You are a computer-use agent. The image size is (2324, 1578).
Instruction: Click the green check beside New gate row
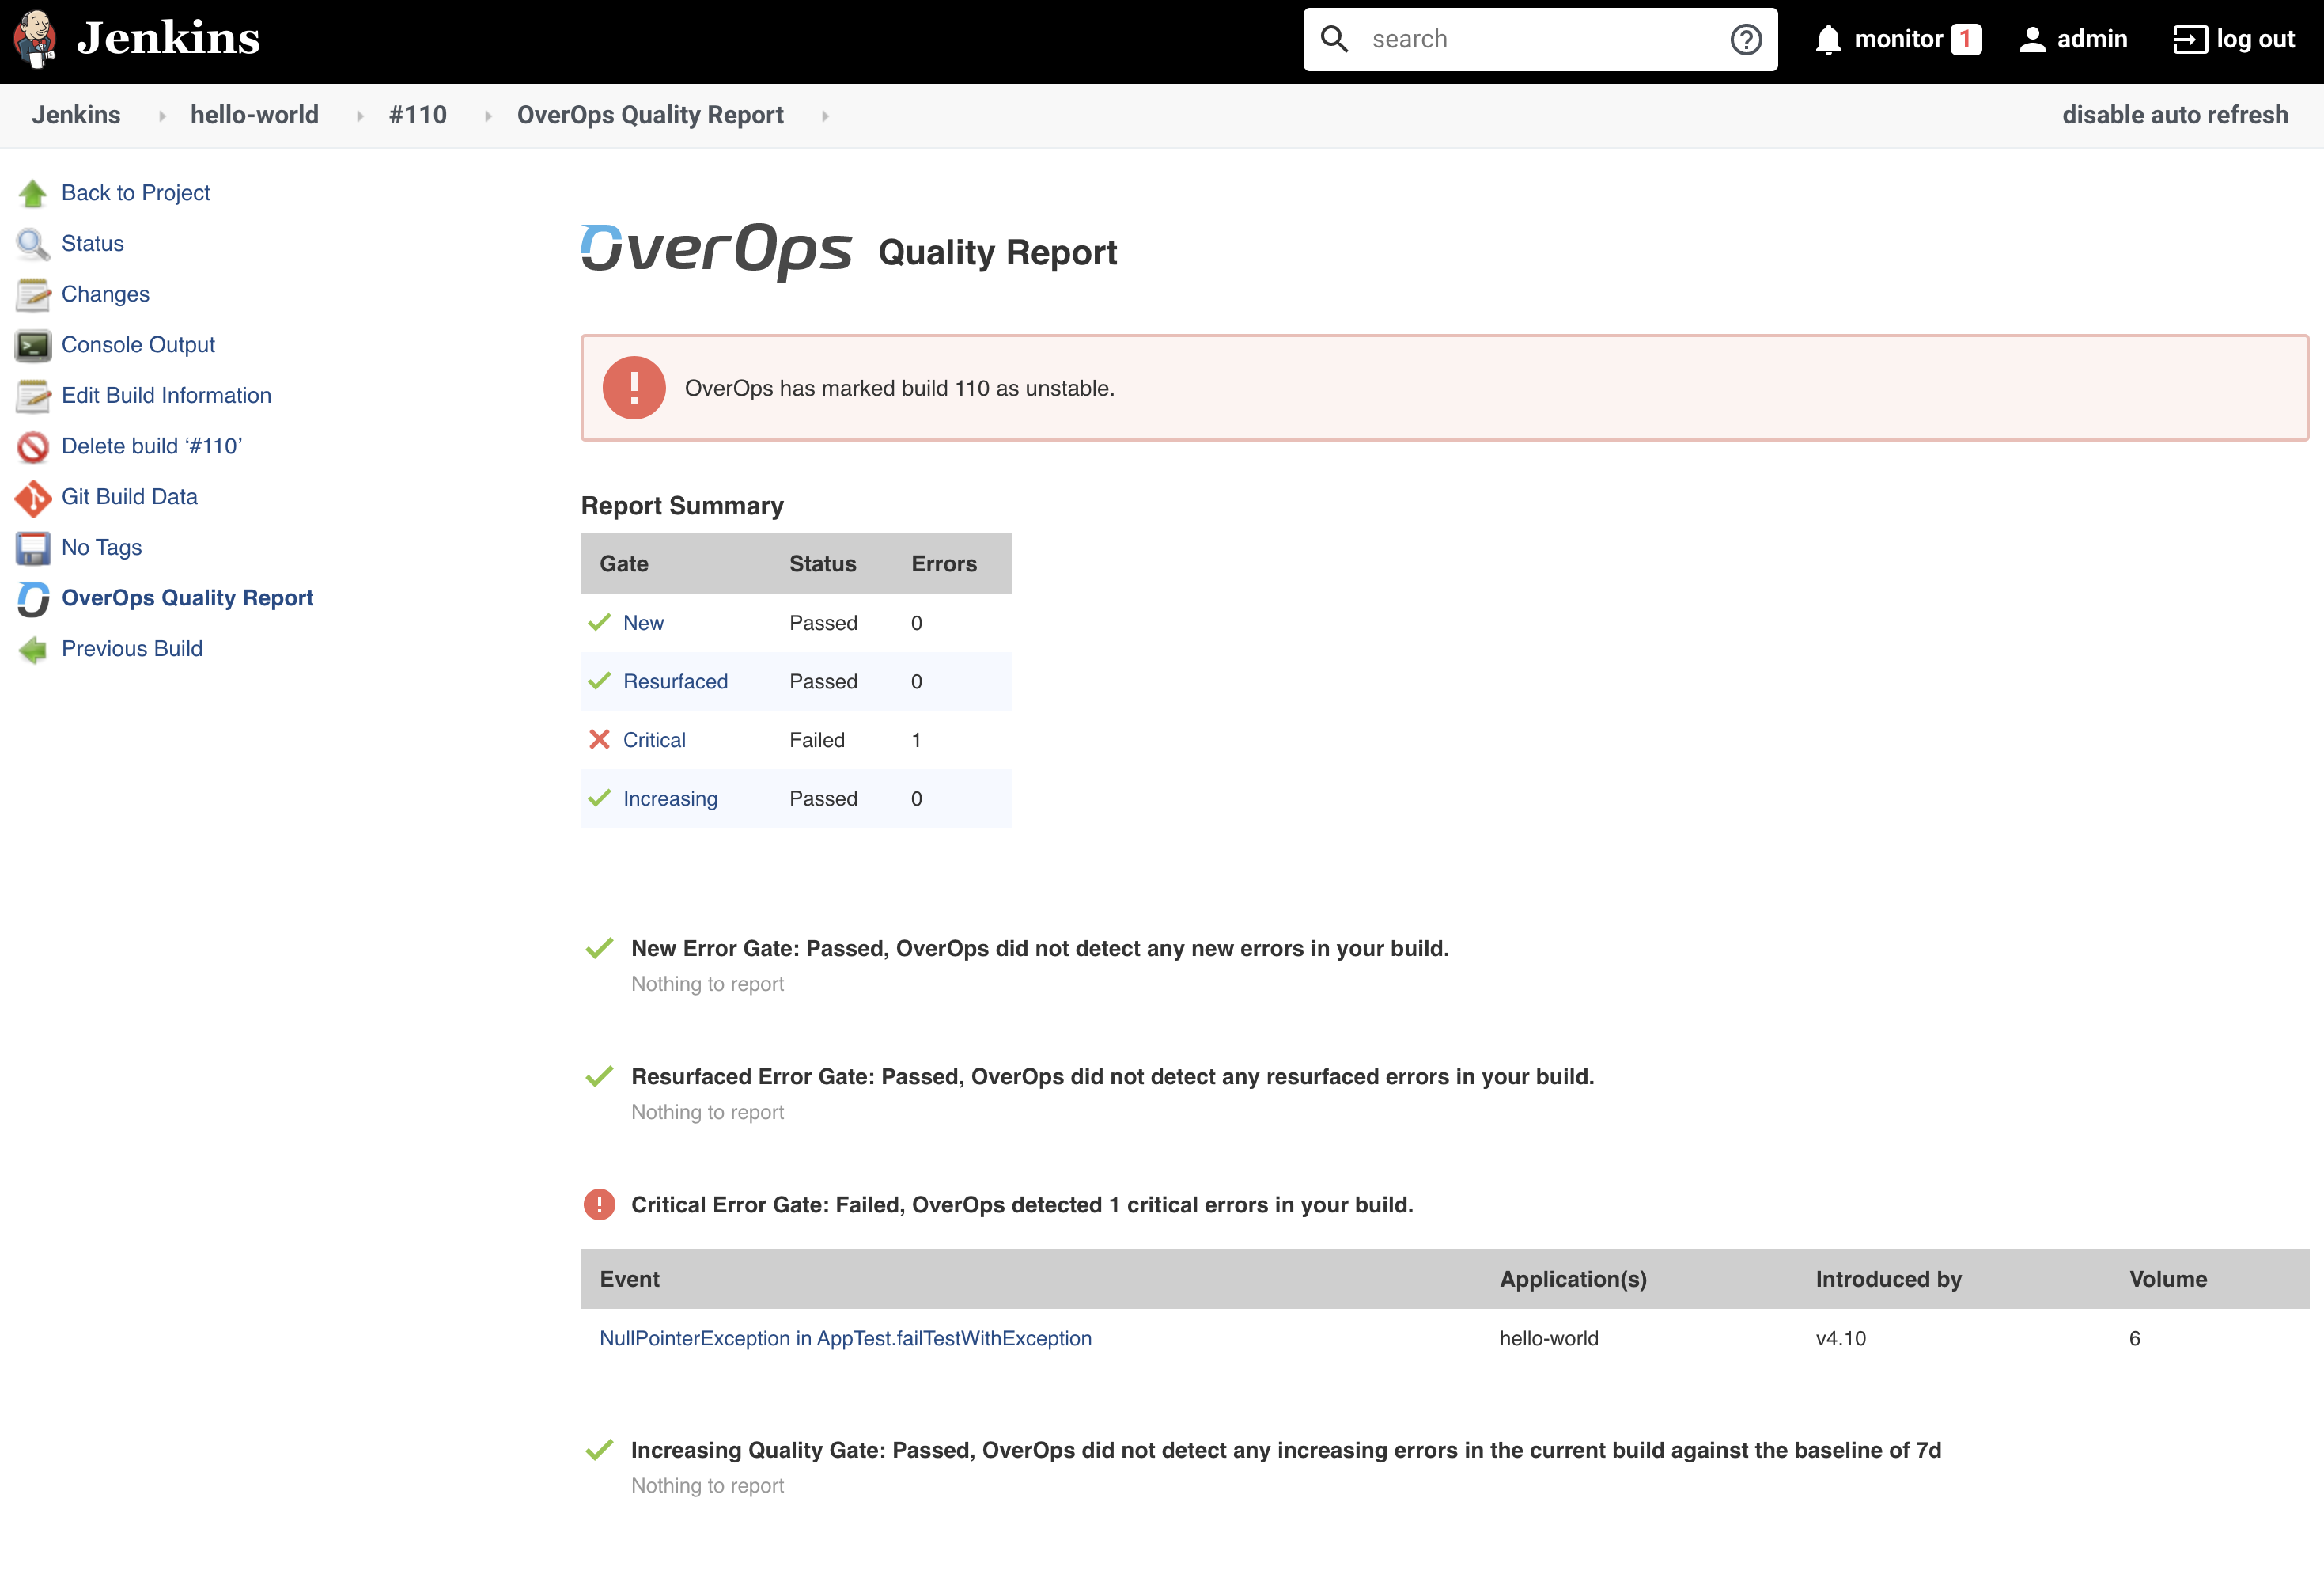[x=599, y=622]
